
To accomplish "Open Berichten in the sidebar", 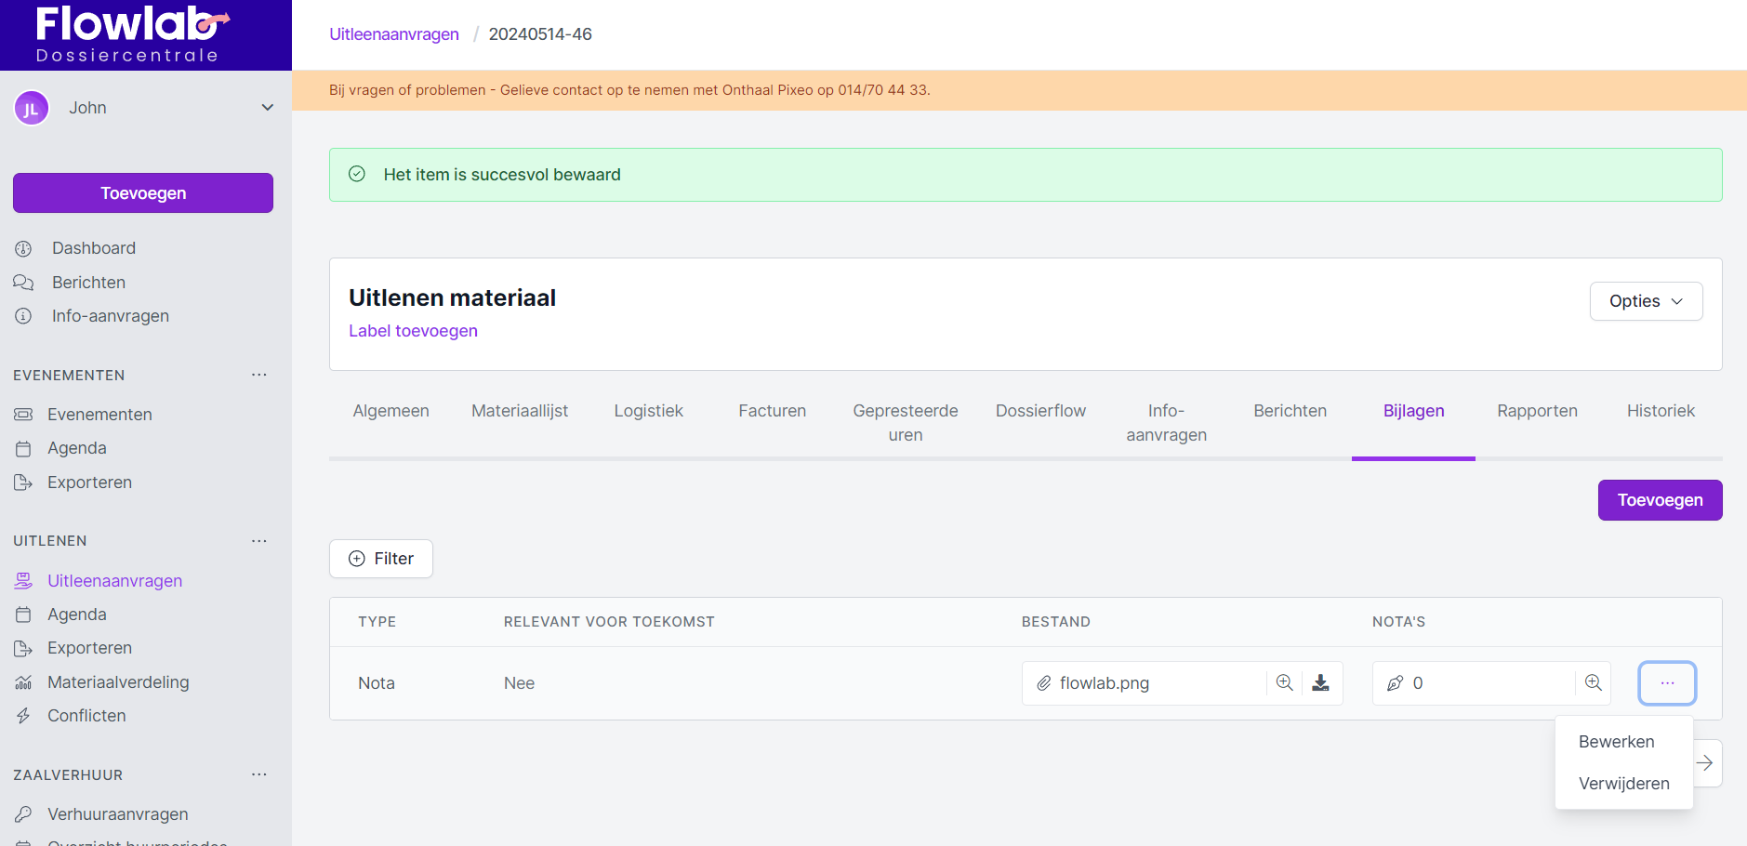I will (88, 283).
